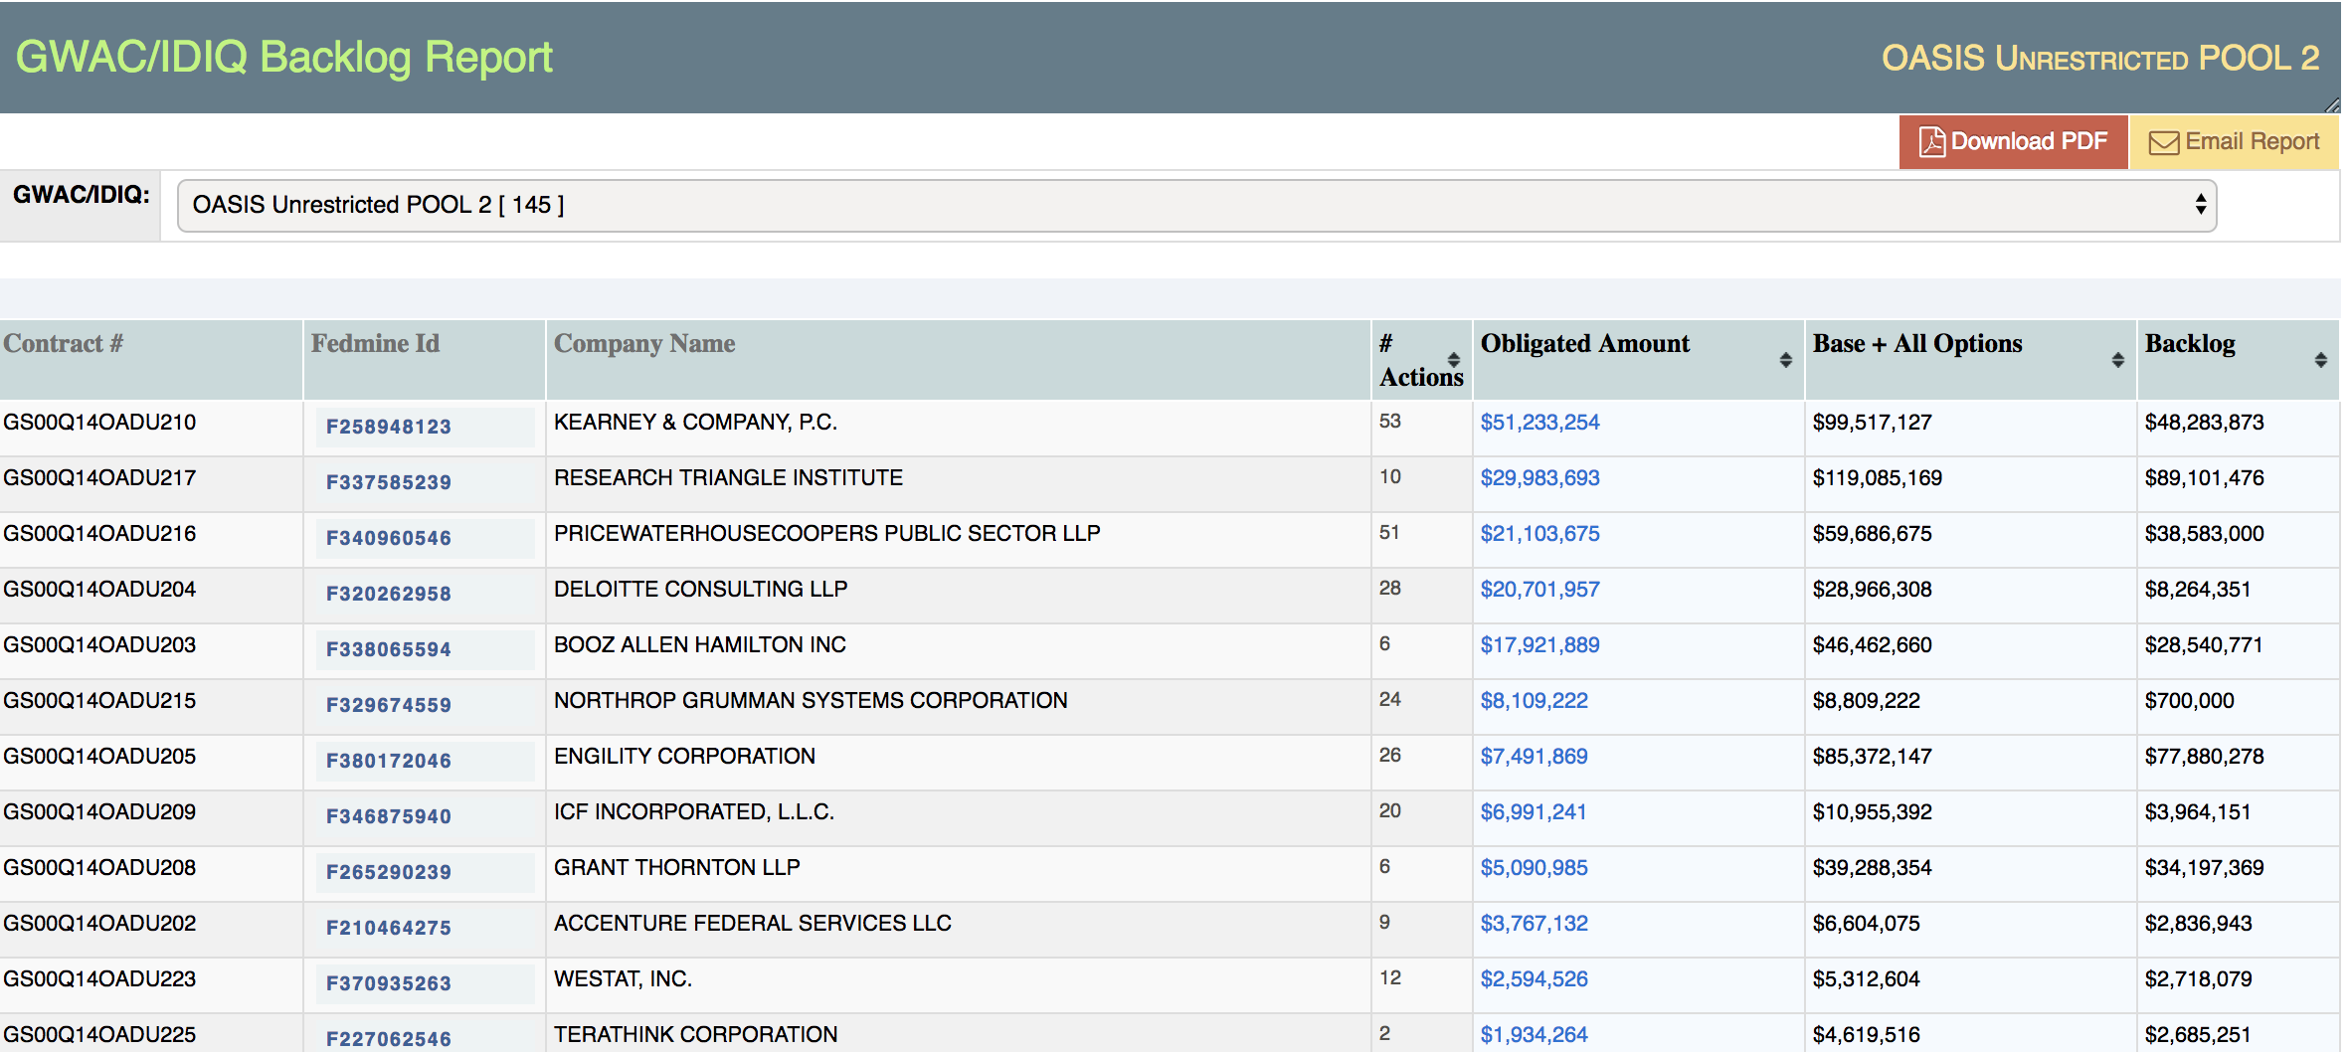Screen dimensions: 2351x1052
Task: Click RESEARCH TRIANGLE INSTITUTE name
Action: click(728, 478)
